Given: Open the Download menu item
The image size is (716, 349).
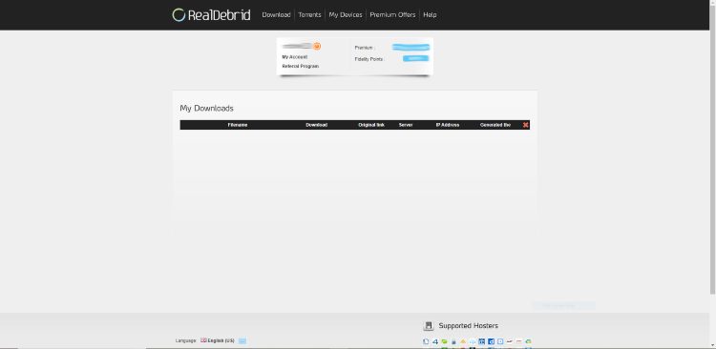Looking at the screenshot, I should [x=276, y=15].
